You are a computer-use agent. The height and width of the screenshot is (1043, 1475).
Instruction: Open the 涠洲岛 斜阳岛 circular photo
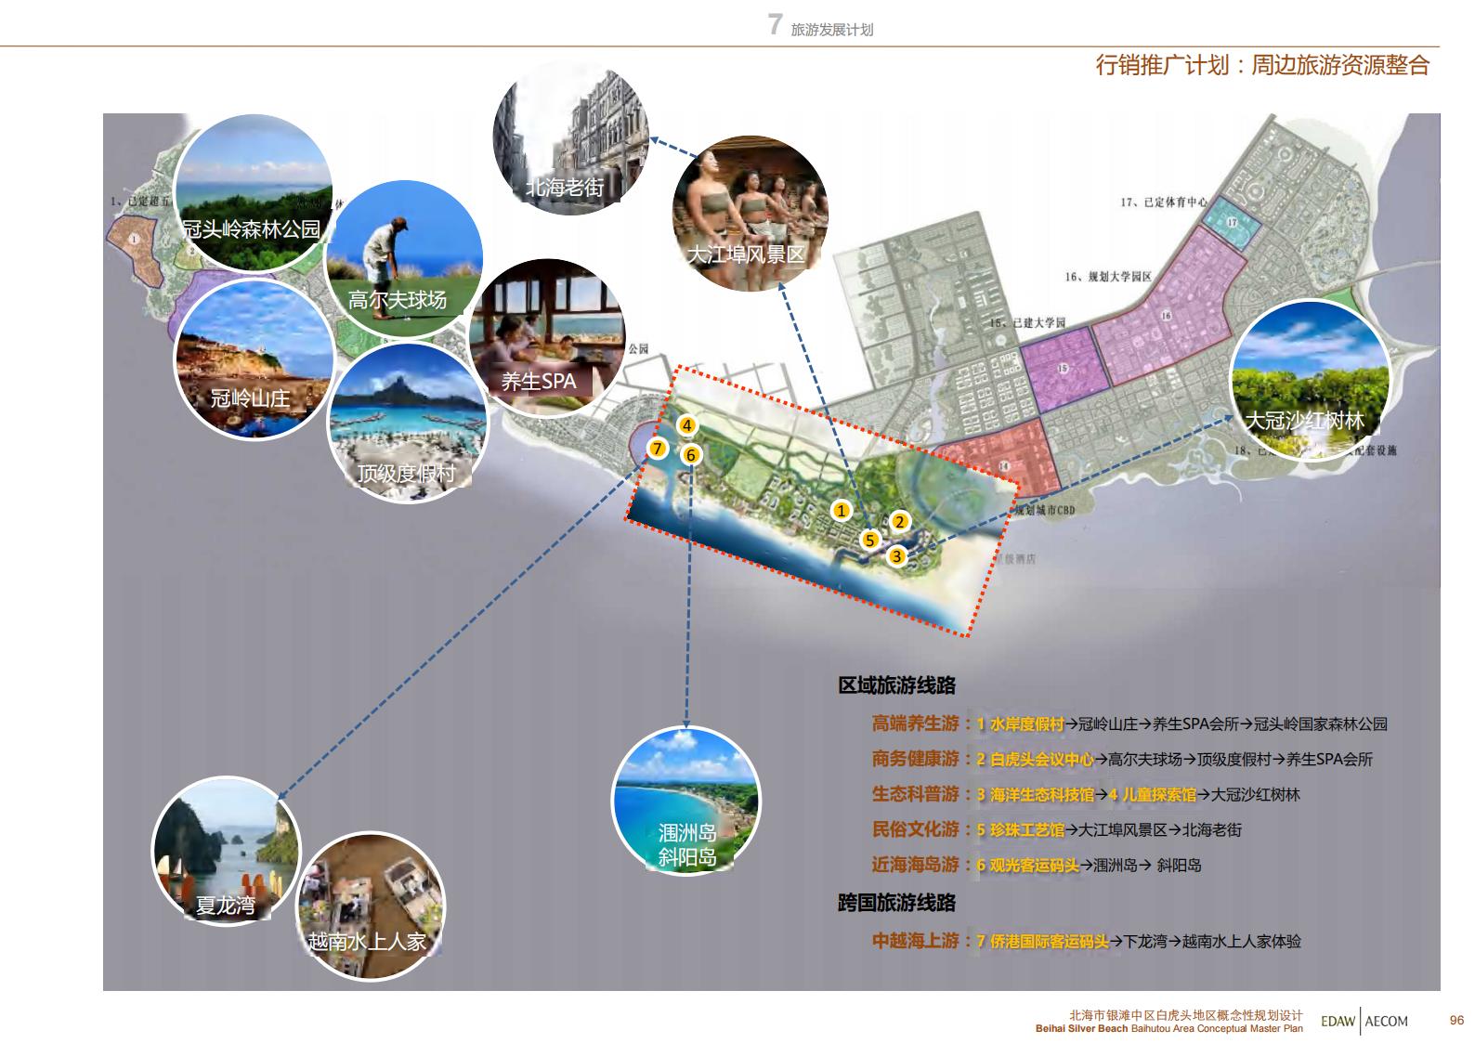point(686,802)
